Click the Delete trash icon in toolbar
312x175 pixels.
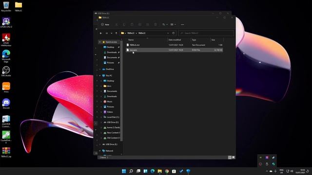pos(156,25)
